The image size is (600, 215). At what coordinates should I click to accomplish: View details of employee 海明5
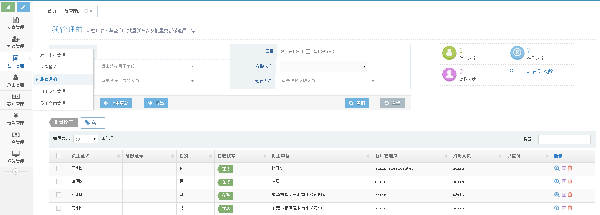click(557, 208)
